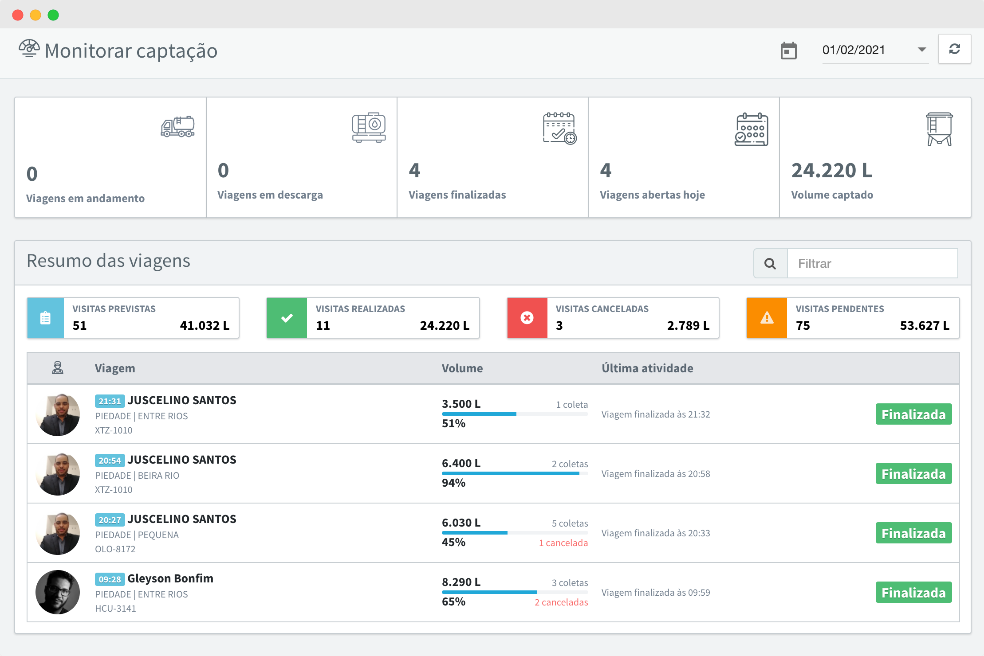Click Finalizada badge for 21:31 trip
Image resolution: width=984 pixels, height=656 pixels.
click(913, 414)
